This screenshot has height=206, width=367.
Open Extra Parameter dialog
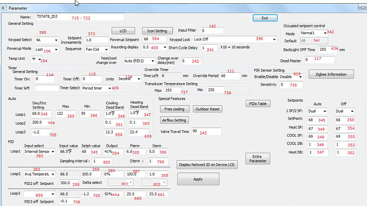point(257,159)
